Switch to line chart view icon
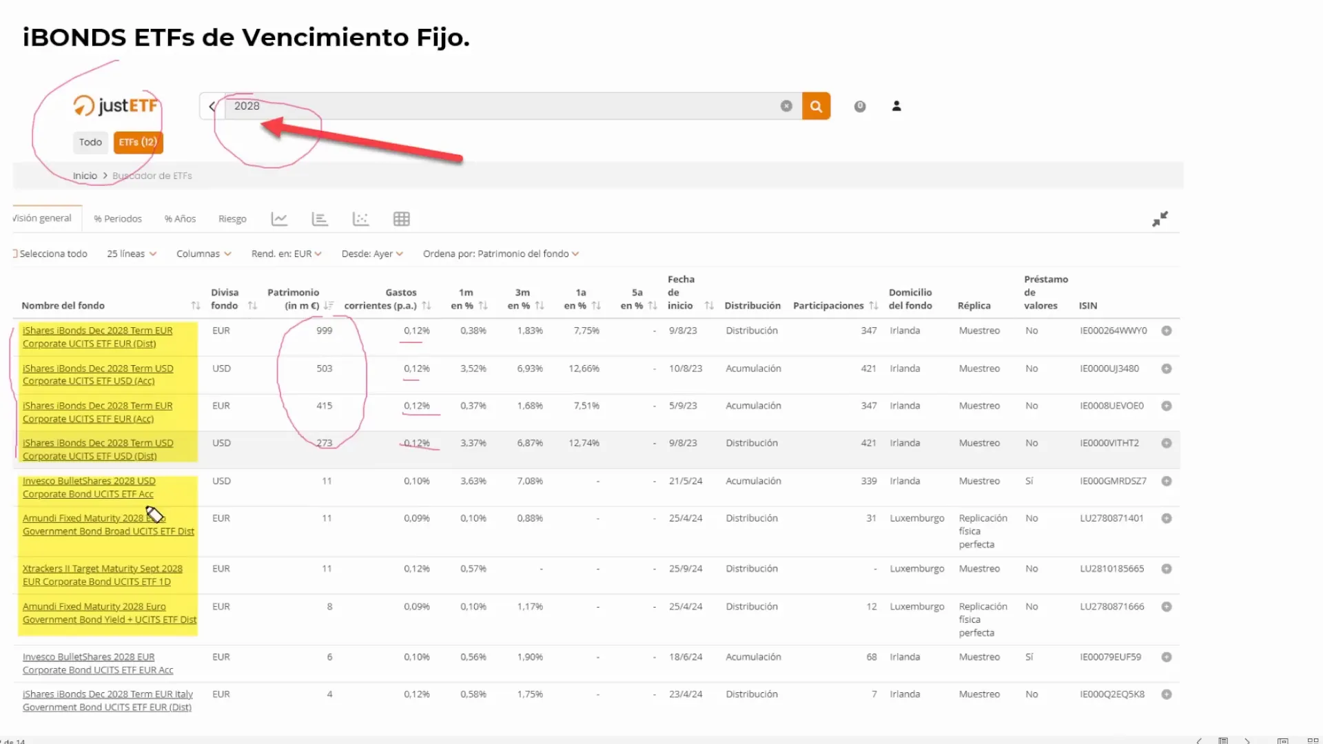Screen dimensions: 1323x744 coord(279,219)
